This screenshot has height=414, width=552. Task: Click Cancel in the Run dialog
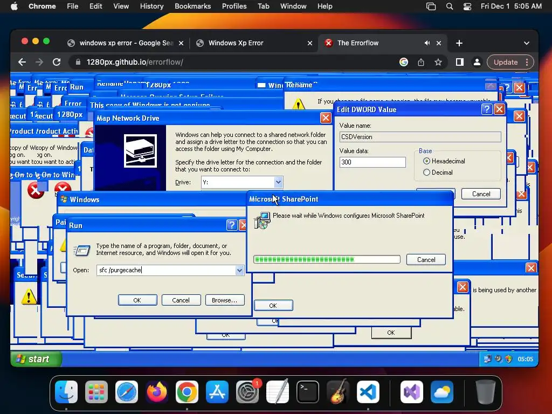[x=181, y=300]
